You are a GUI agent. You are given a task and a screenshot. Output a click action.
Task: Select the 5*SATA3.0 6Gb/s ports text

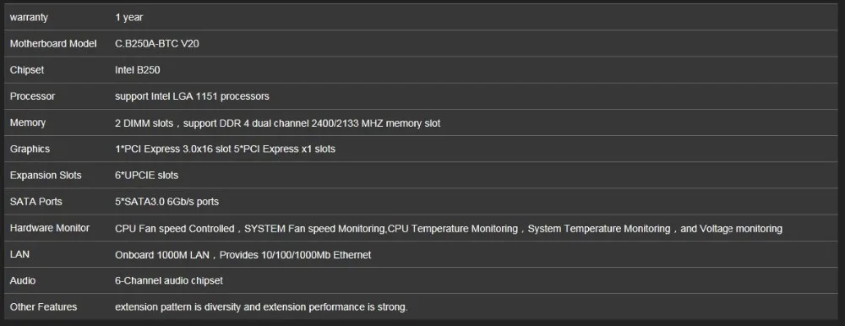point(167,202)
